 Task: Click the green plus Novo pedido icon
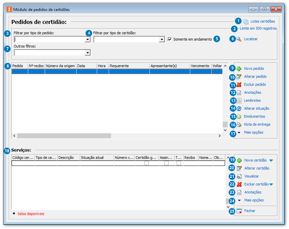(x=239, y=68)
